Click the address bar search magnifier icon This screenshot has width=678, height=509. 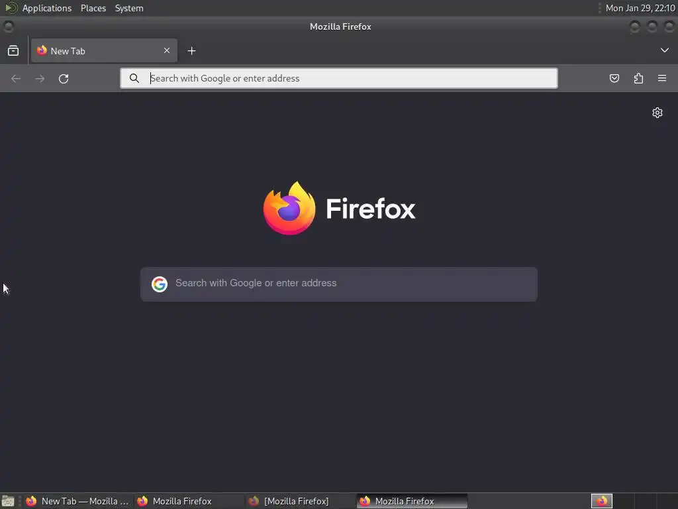pos(134,78)
